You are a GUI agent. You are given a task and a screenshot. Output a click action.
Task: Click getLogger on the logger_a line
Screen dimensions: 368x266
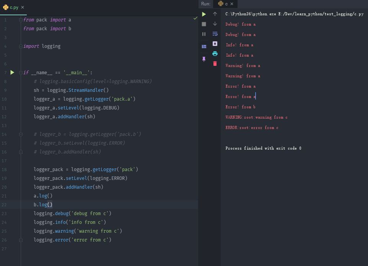[x=96, y=99]
